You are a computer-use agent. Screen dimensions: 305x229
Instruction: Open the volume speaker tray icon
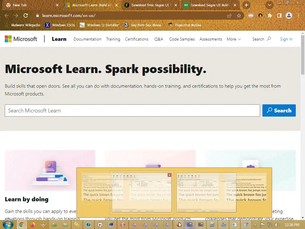(x=277, y=225)
